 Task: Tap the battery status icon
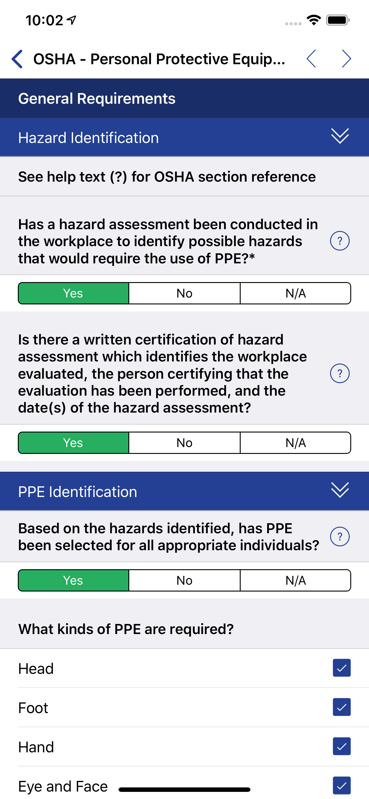tap(338, 20)
